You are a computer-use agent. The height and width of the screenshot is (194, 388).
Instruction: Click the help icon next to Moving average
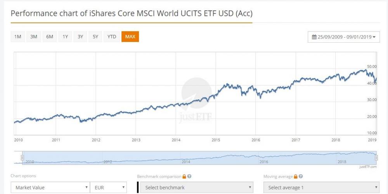click(301, 177)
